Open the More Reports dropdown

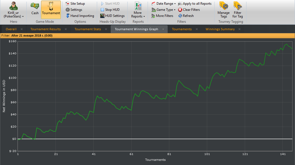138,10
